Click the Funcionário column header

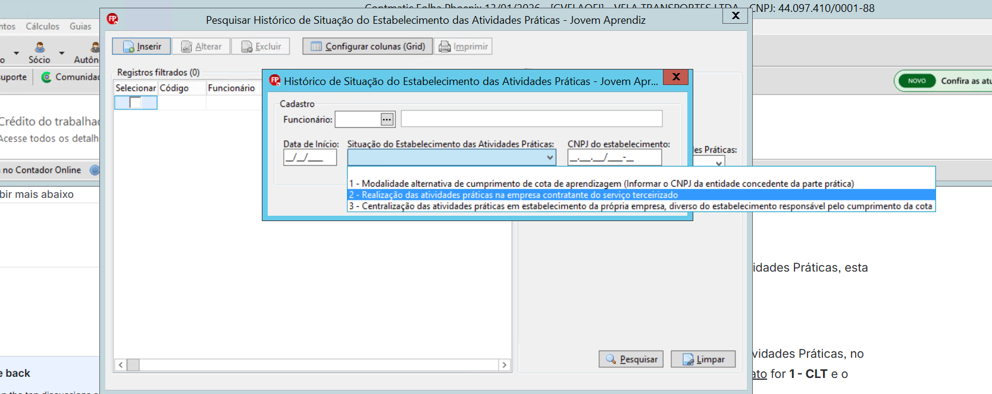pyautogui.click(x=234, y=88)
